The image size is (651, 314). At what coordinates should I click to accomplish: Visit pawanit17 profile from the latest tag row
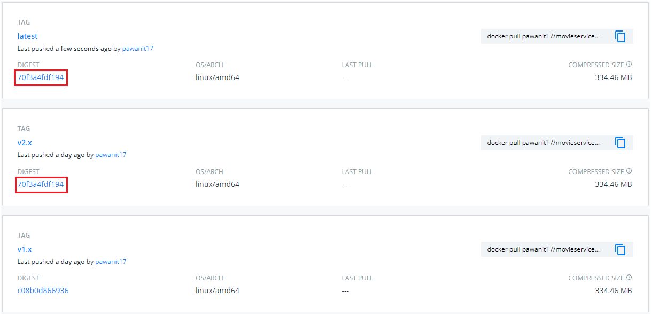coord(138,48)
